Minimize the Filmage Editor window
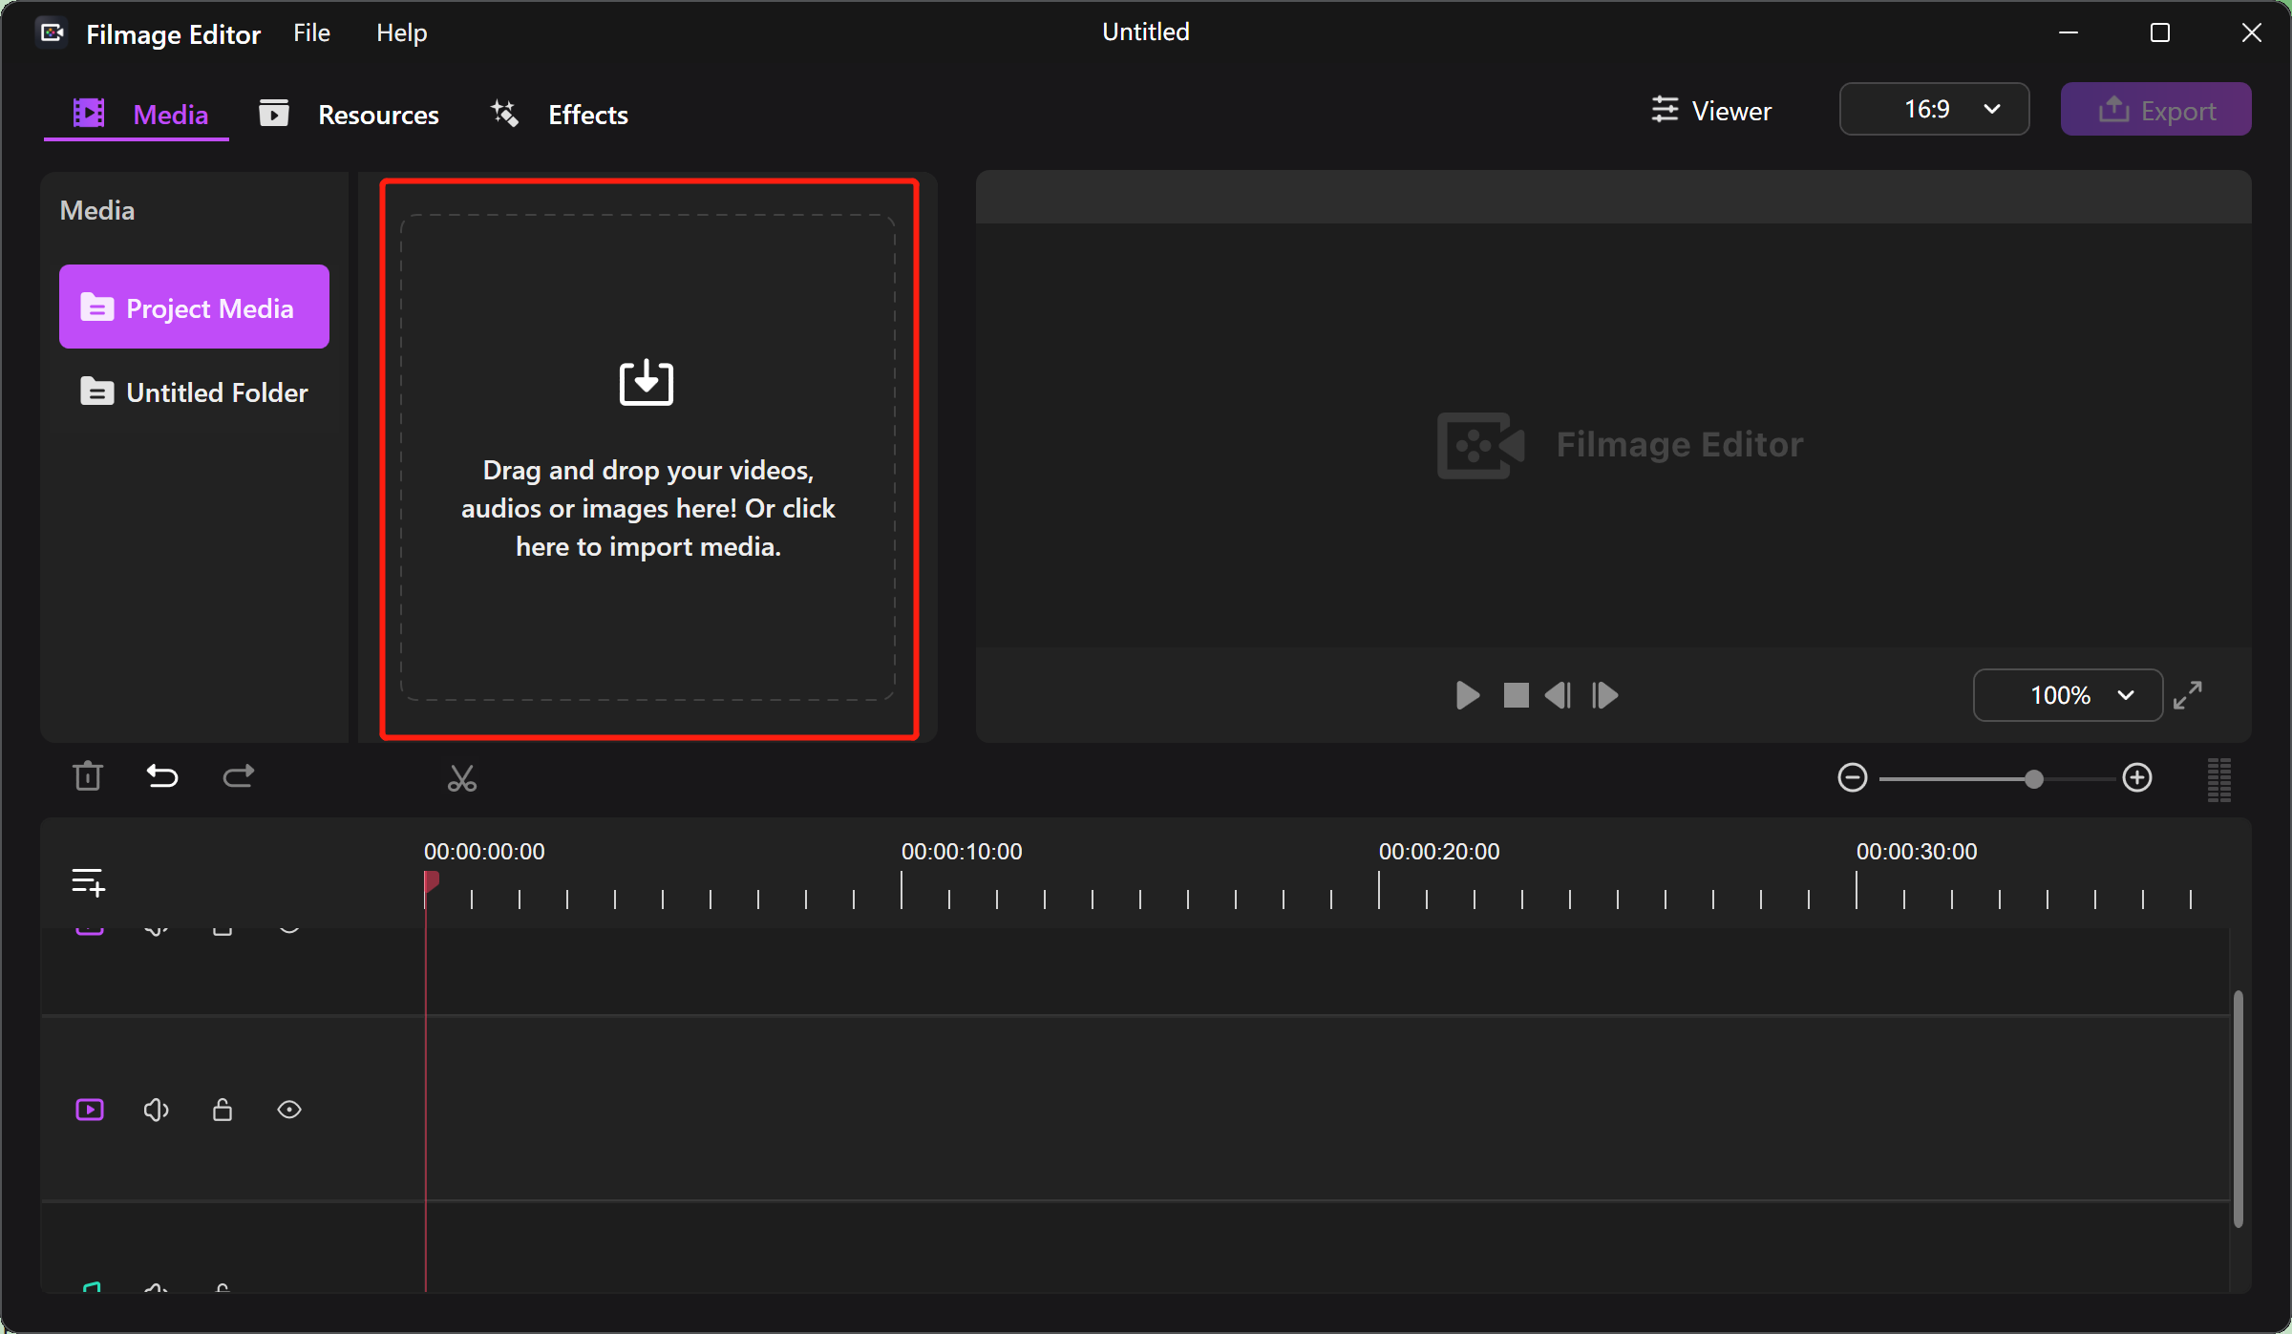 tap(2069, 32)
